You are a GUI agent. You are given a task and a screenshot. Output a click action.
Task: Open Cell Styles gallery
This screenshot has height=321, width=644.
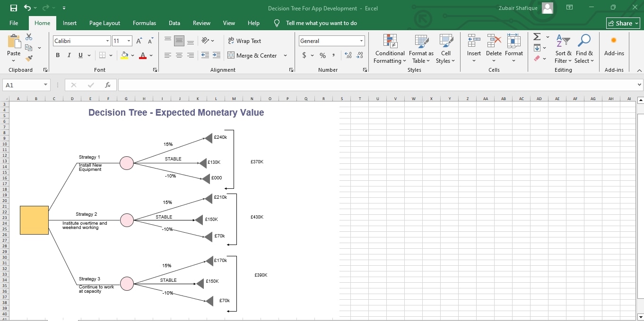(445, 49)
